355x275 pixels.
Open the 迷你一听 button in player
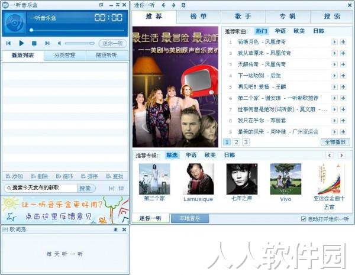coord(113,43)
